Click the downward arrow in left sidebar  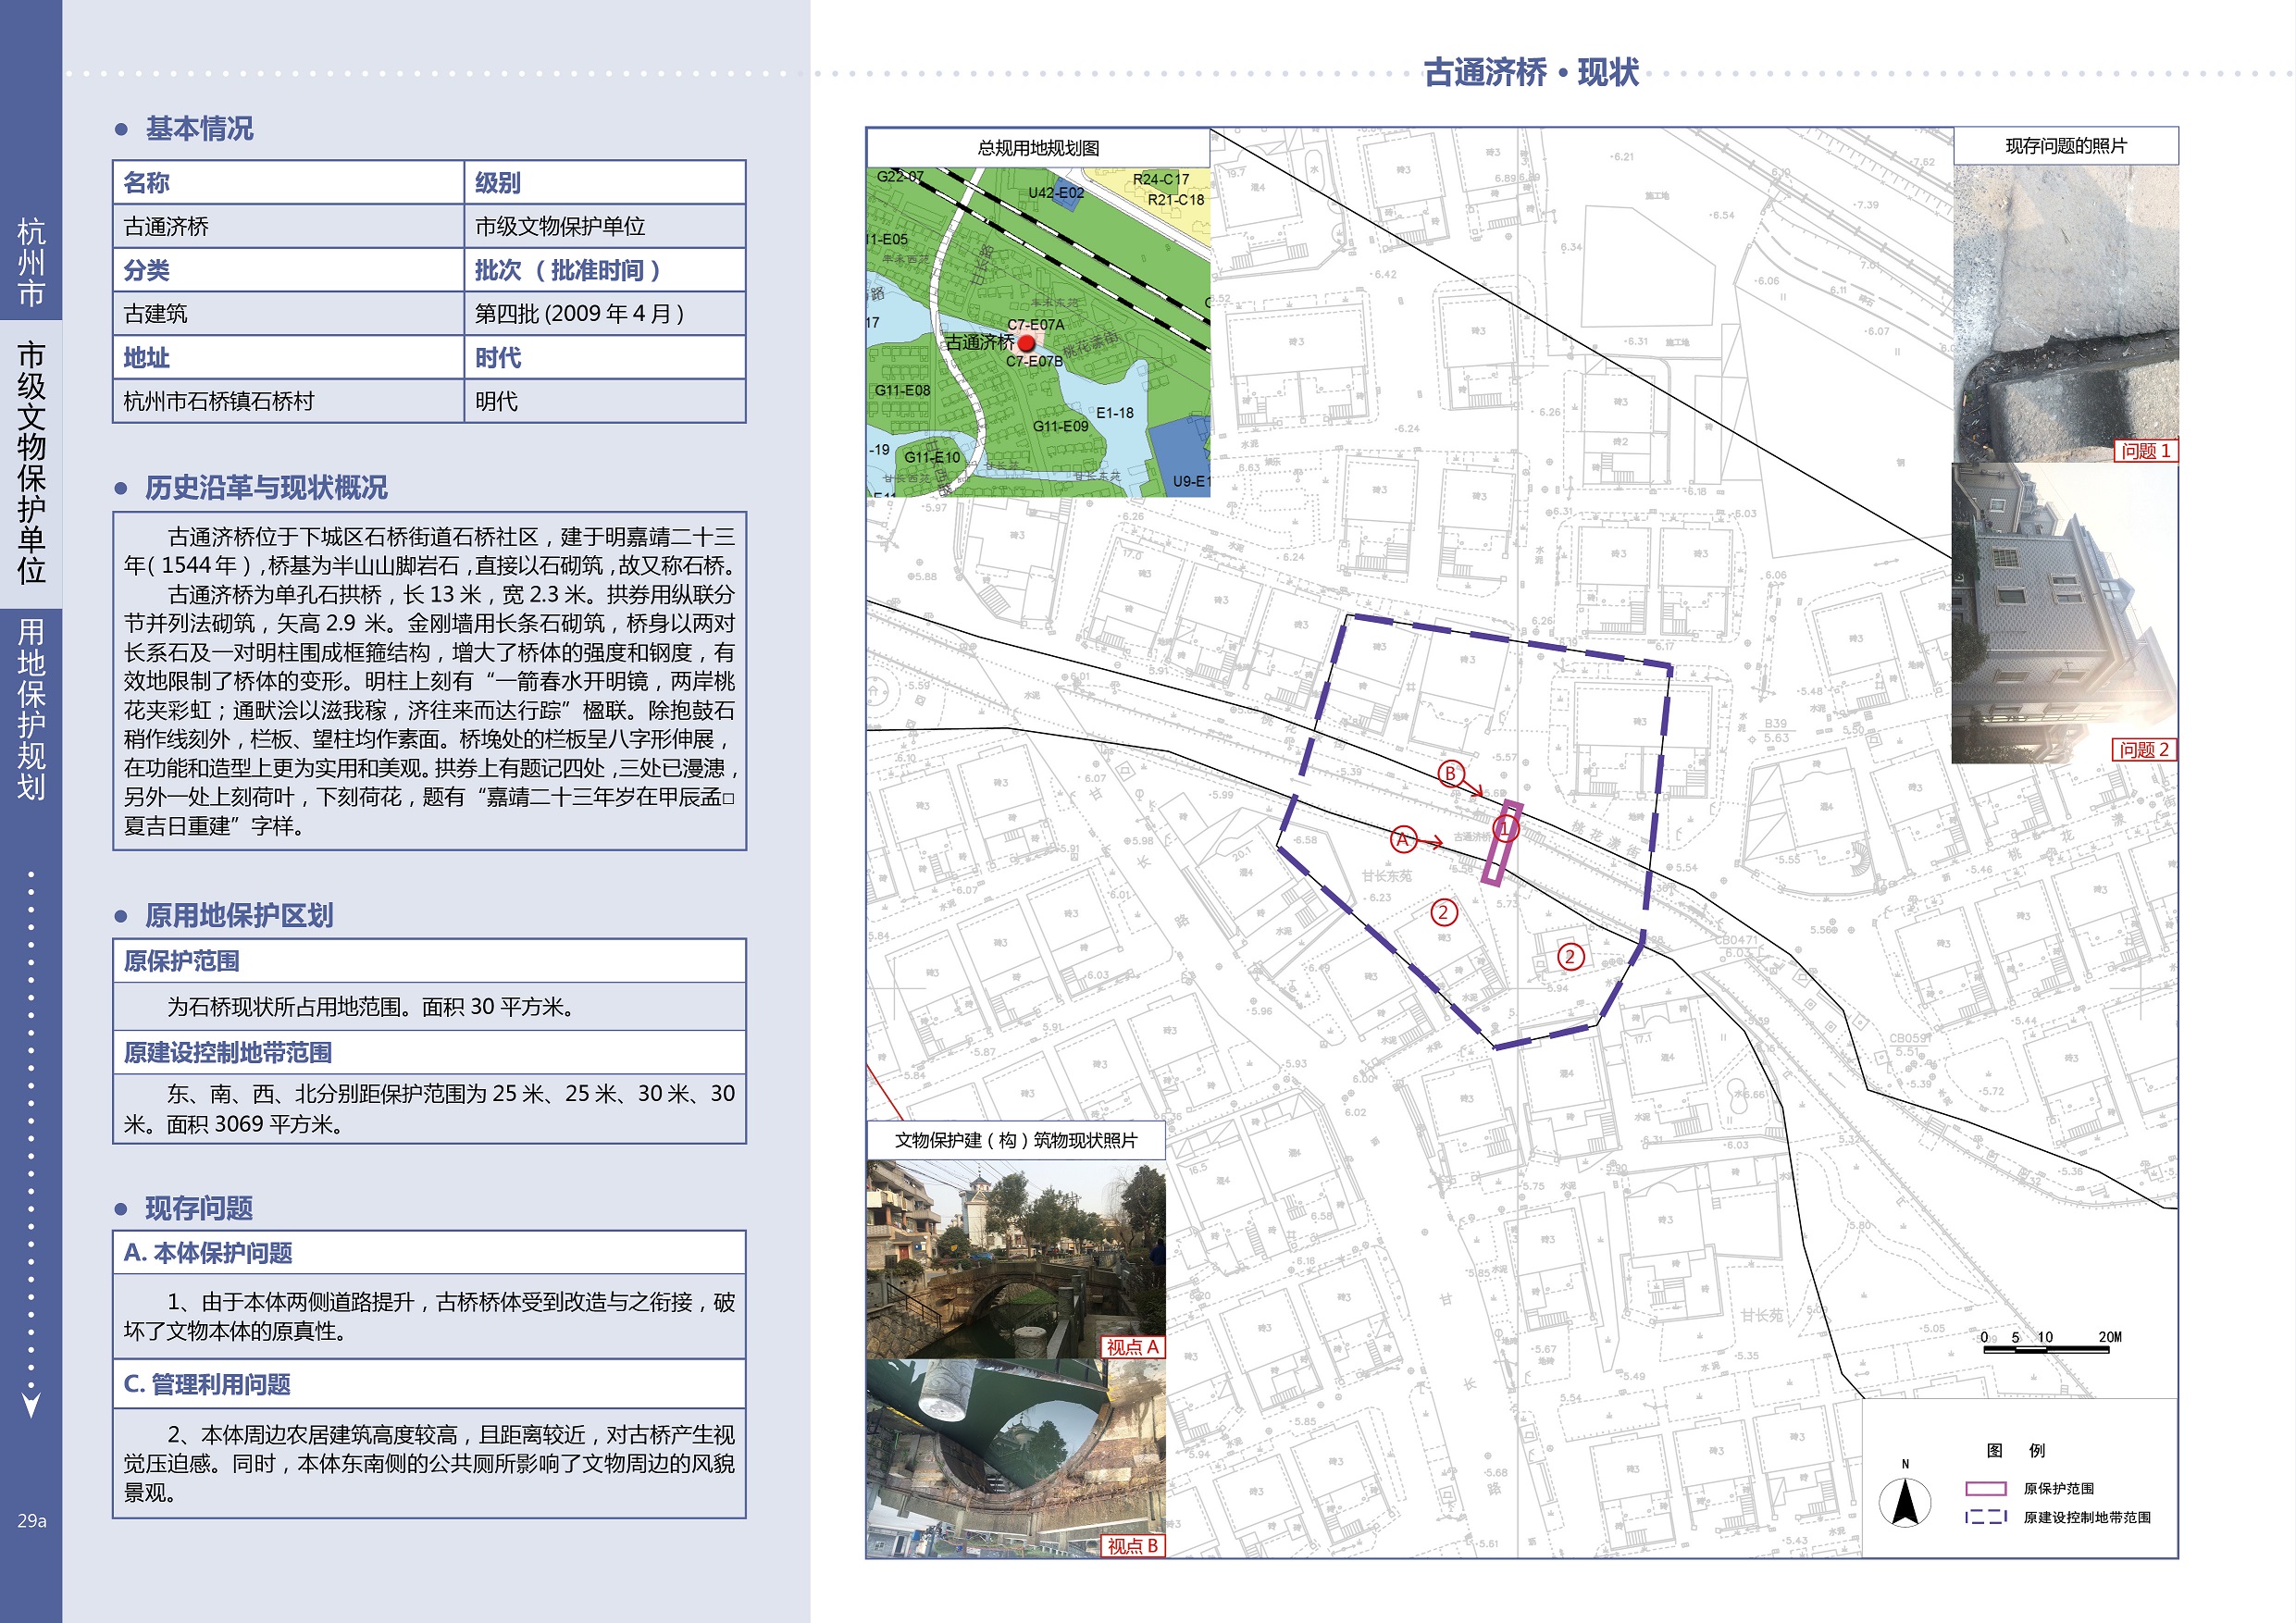31,1405
